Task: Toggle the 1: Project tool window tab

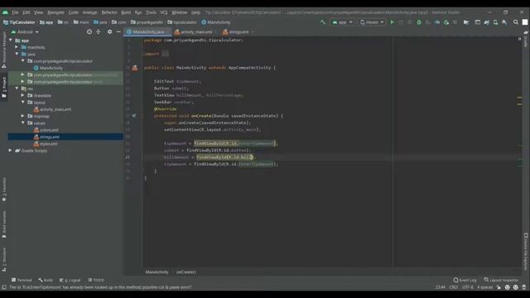Action: [x=4, y=87]
